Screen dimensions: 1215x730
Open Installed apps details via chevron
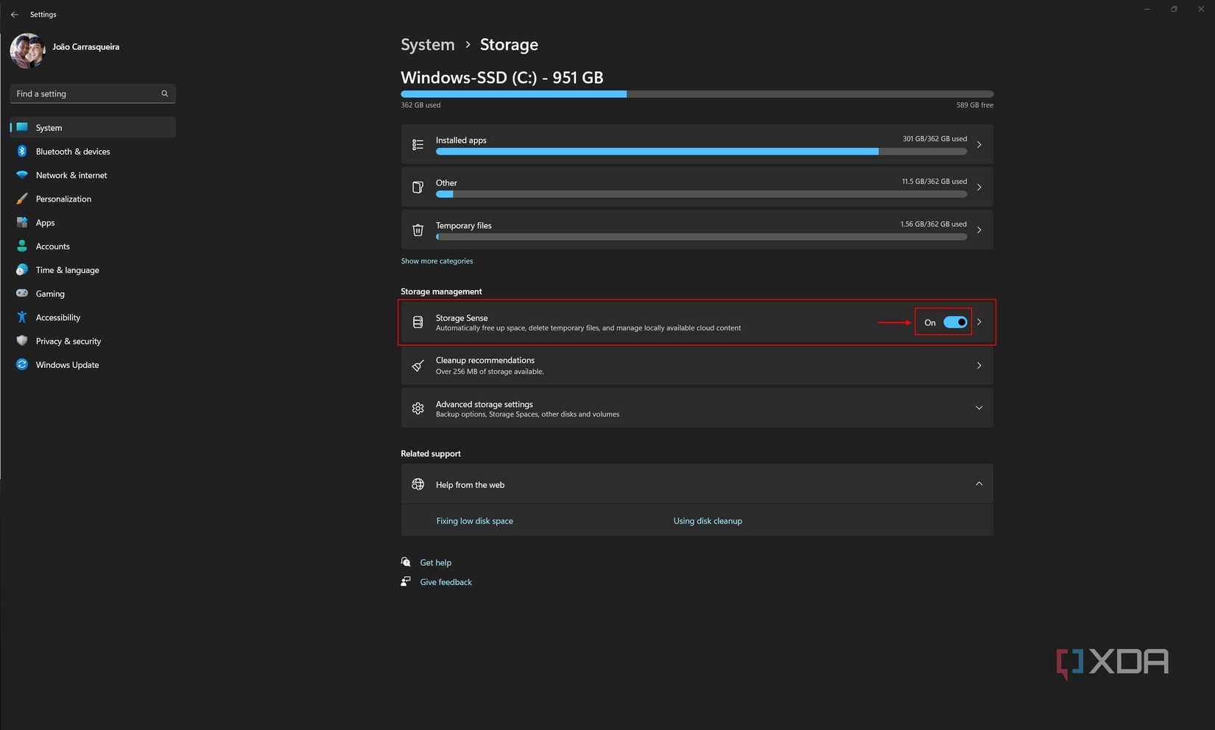tap(979, 144)
